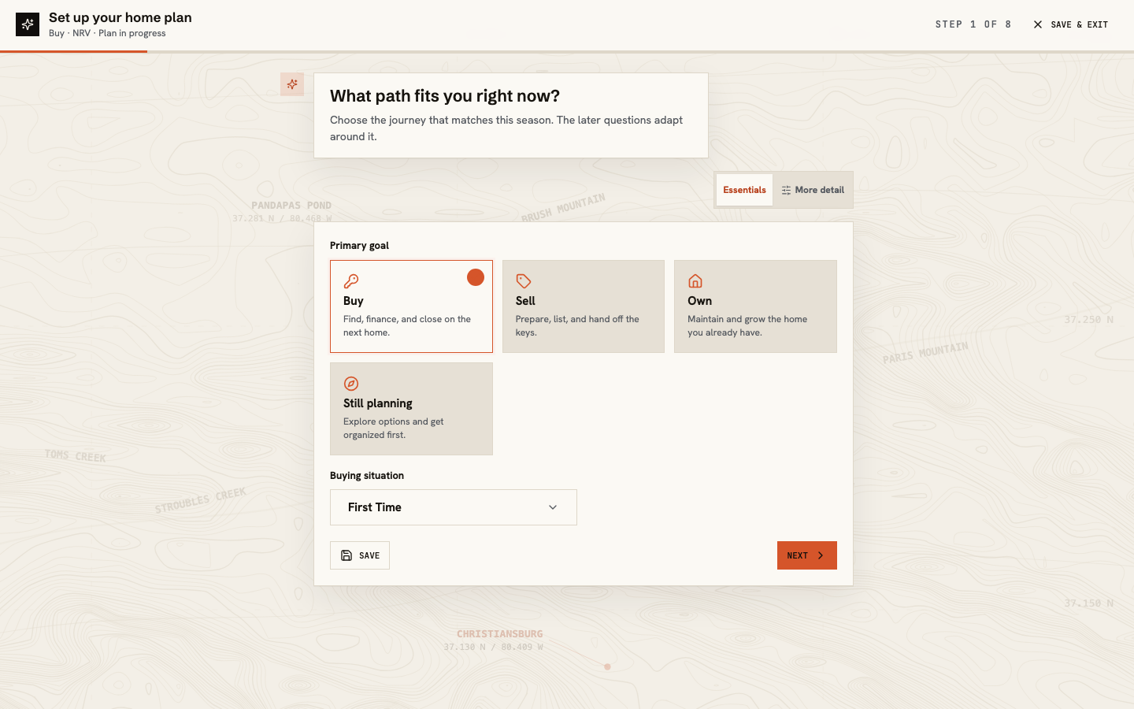This screenshot has height=709, width=1134.
Task: Click the compass icon on Still planning card
Action: pos(351,384)
